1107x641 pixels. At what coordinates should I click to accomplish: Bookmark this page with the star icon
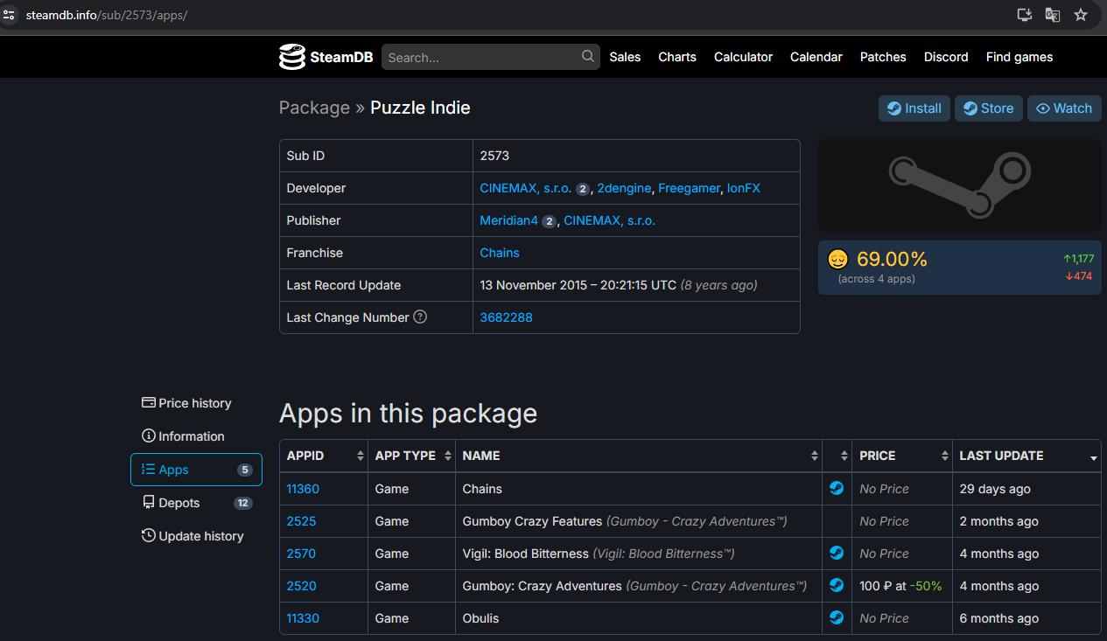point(1081,15)
